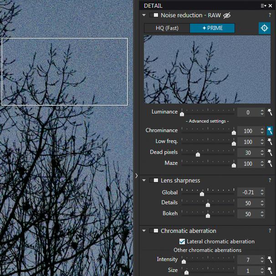Viewport: 276px width, 276px height.
Task: Click the Bokeh slider handle
Action: pos(208,216)
